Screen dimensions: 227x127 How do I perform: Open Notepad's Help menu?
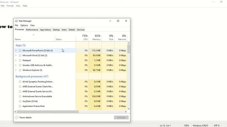(25, 6)
